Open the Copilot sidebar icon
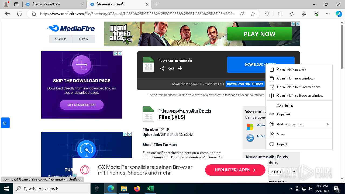The image size is (345, 194). (339, 14)
